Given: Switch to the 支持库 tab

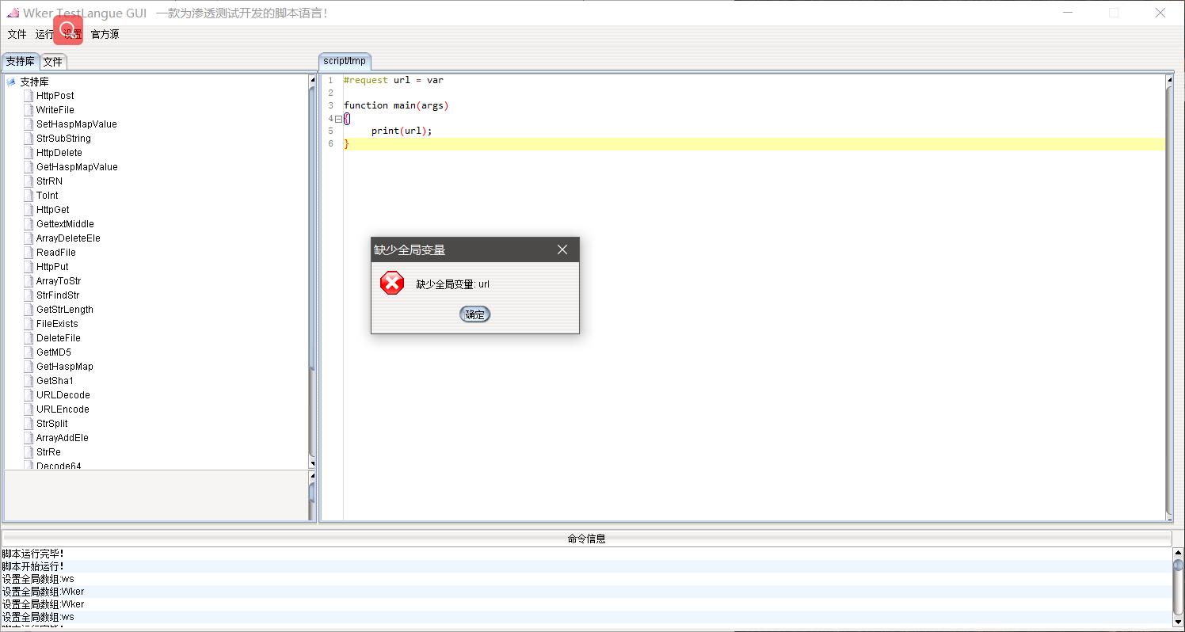Looking at the screenshot, I should 21,62.
